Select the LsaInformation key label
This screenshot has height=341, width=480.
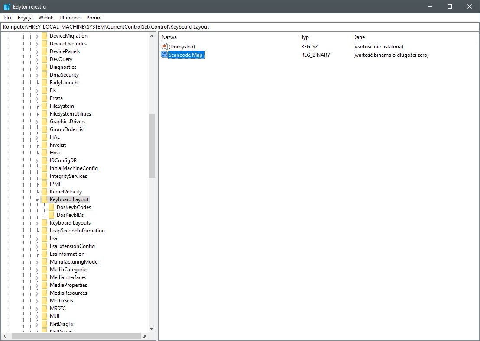tap(67, 254)
